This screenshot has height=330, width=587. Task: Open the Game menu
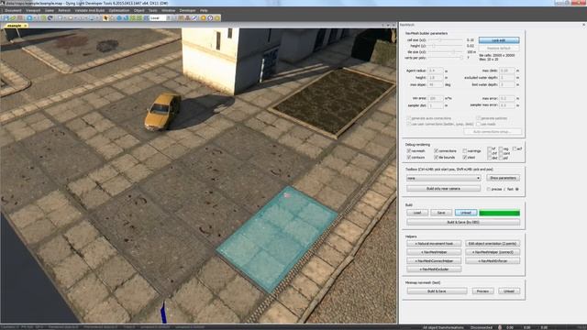pyautogui.click(x=50, y=10)
